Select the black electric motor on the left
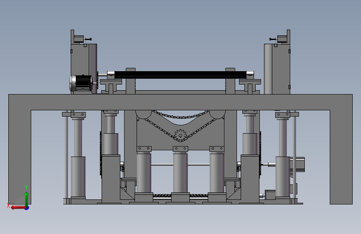The width and height of the screenshot is (361, 234). click(x=82, y=83)
